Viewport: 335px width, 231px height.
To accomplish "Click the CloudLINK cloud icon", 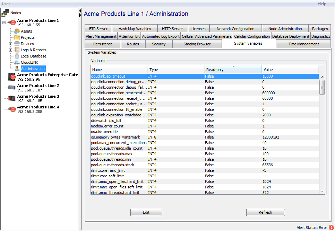I will [x=17, y=62].
